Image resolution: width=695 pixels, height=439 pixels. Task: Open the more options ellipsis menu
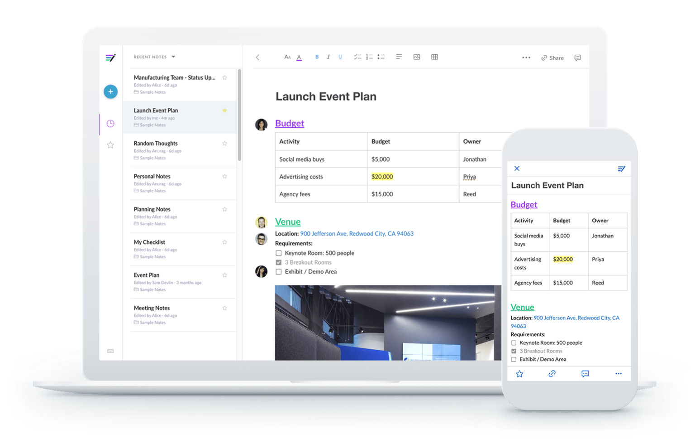526,58
